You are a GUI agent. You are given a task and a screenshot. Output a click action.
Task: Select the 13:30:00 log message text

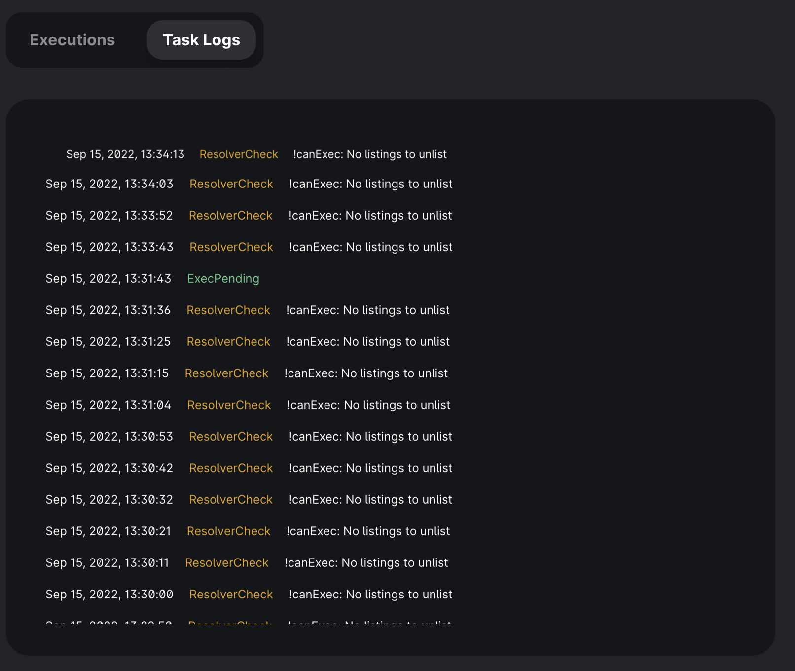(x=370, y=595)
